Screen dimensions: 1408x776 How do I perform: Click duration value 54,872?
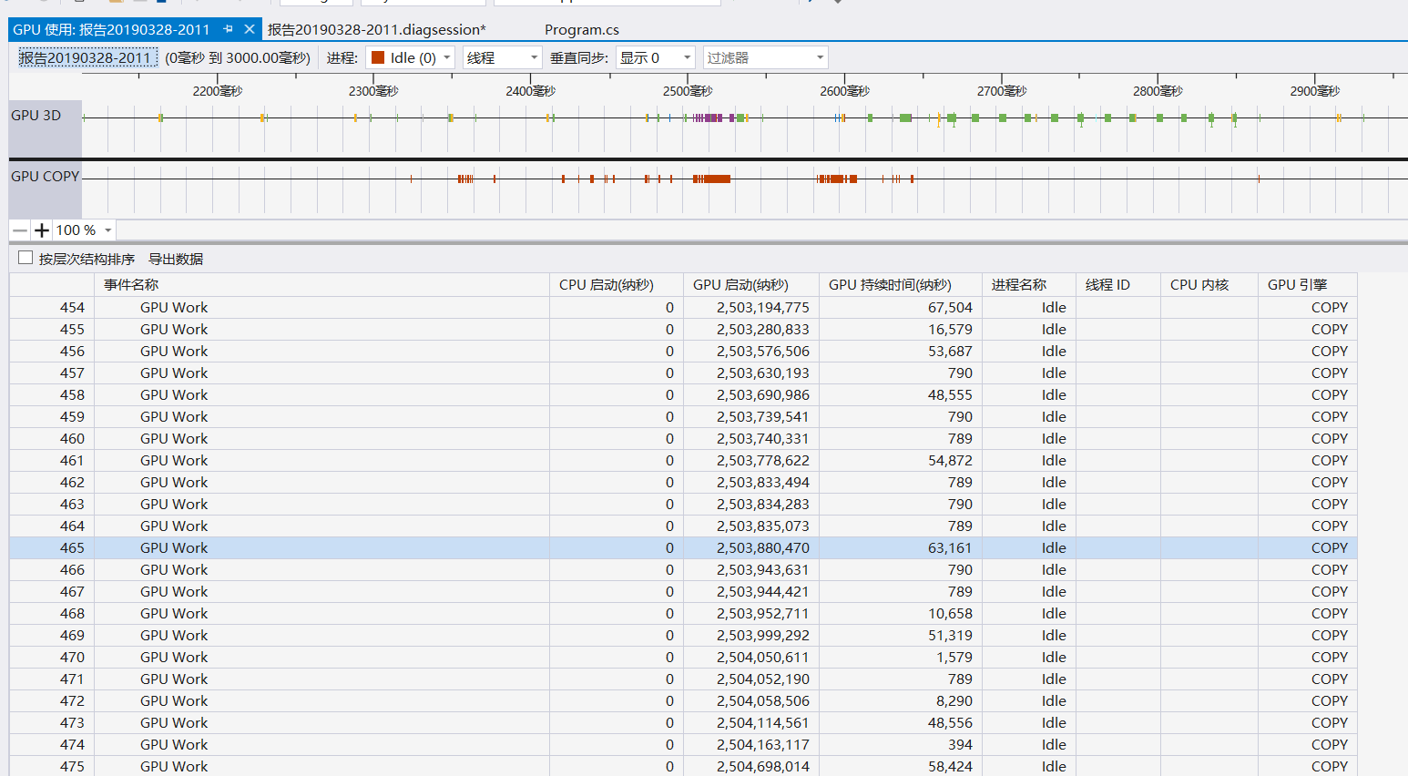pyautogui.click(x=950, y=461)
